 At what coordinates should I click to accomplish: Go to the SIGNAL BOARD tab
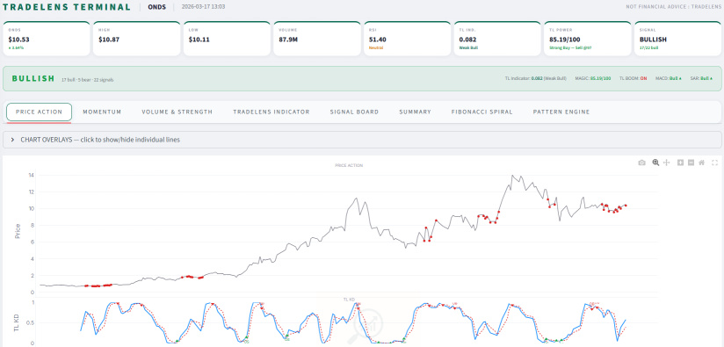coord(354,112)
